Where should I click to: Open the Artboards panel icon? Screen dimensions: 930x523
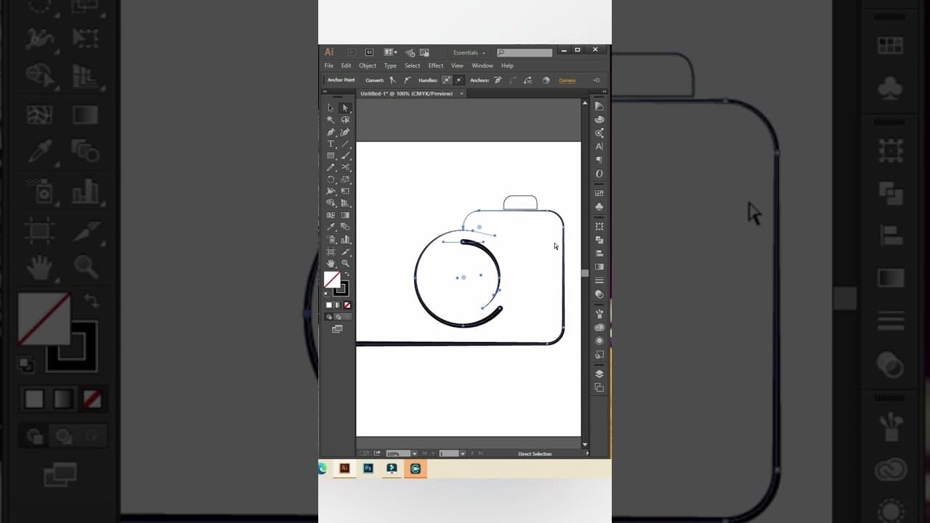[x=599, y=387]
